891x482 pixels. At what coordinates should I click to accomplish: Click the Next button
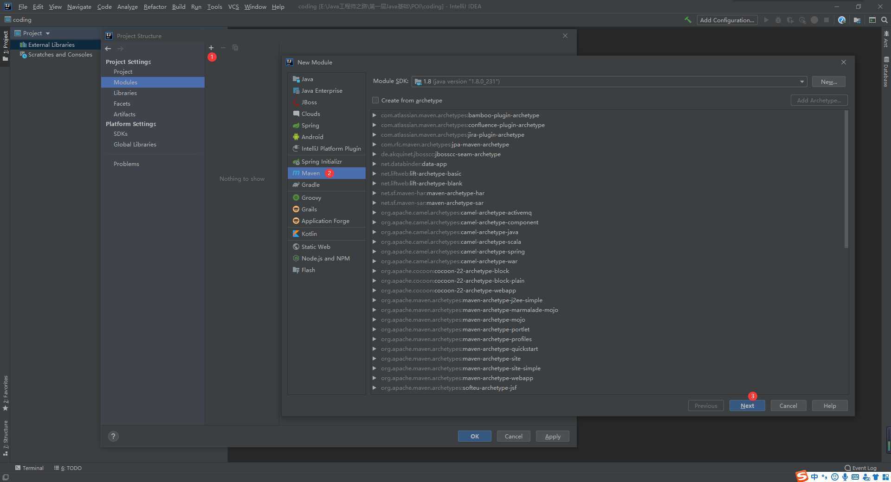tap(747, 406)
